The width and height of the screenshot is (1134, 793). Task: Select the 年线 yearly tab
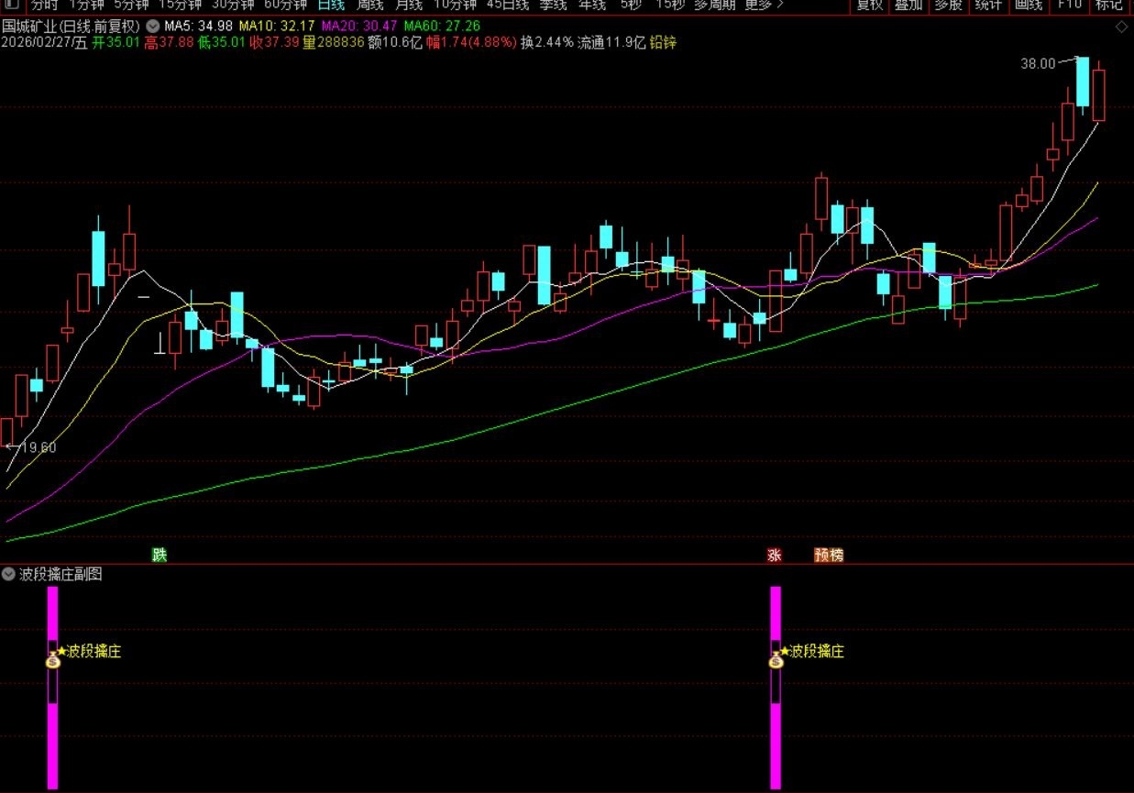592,5
